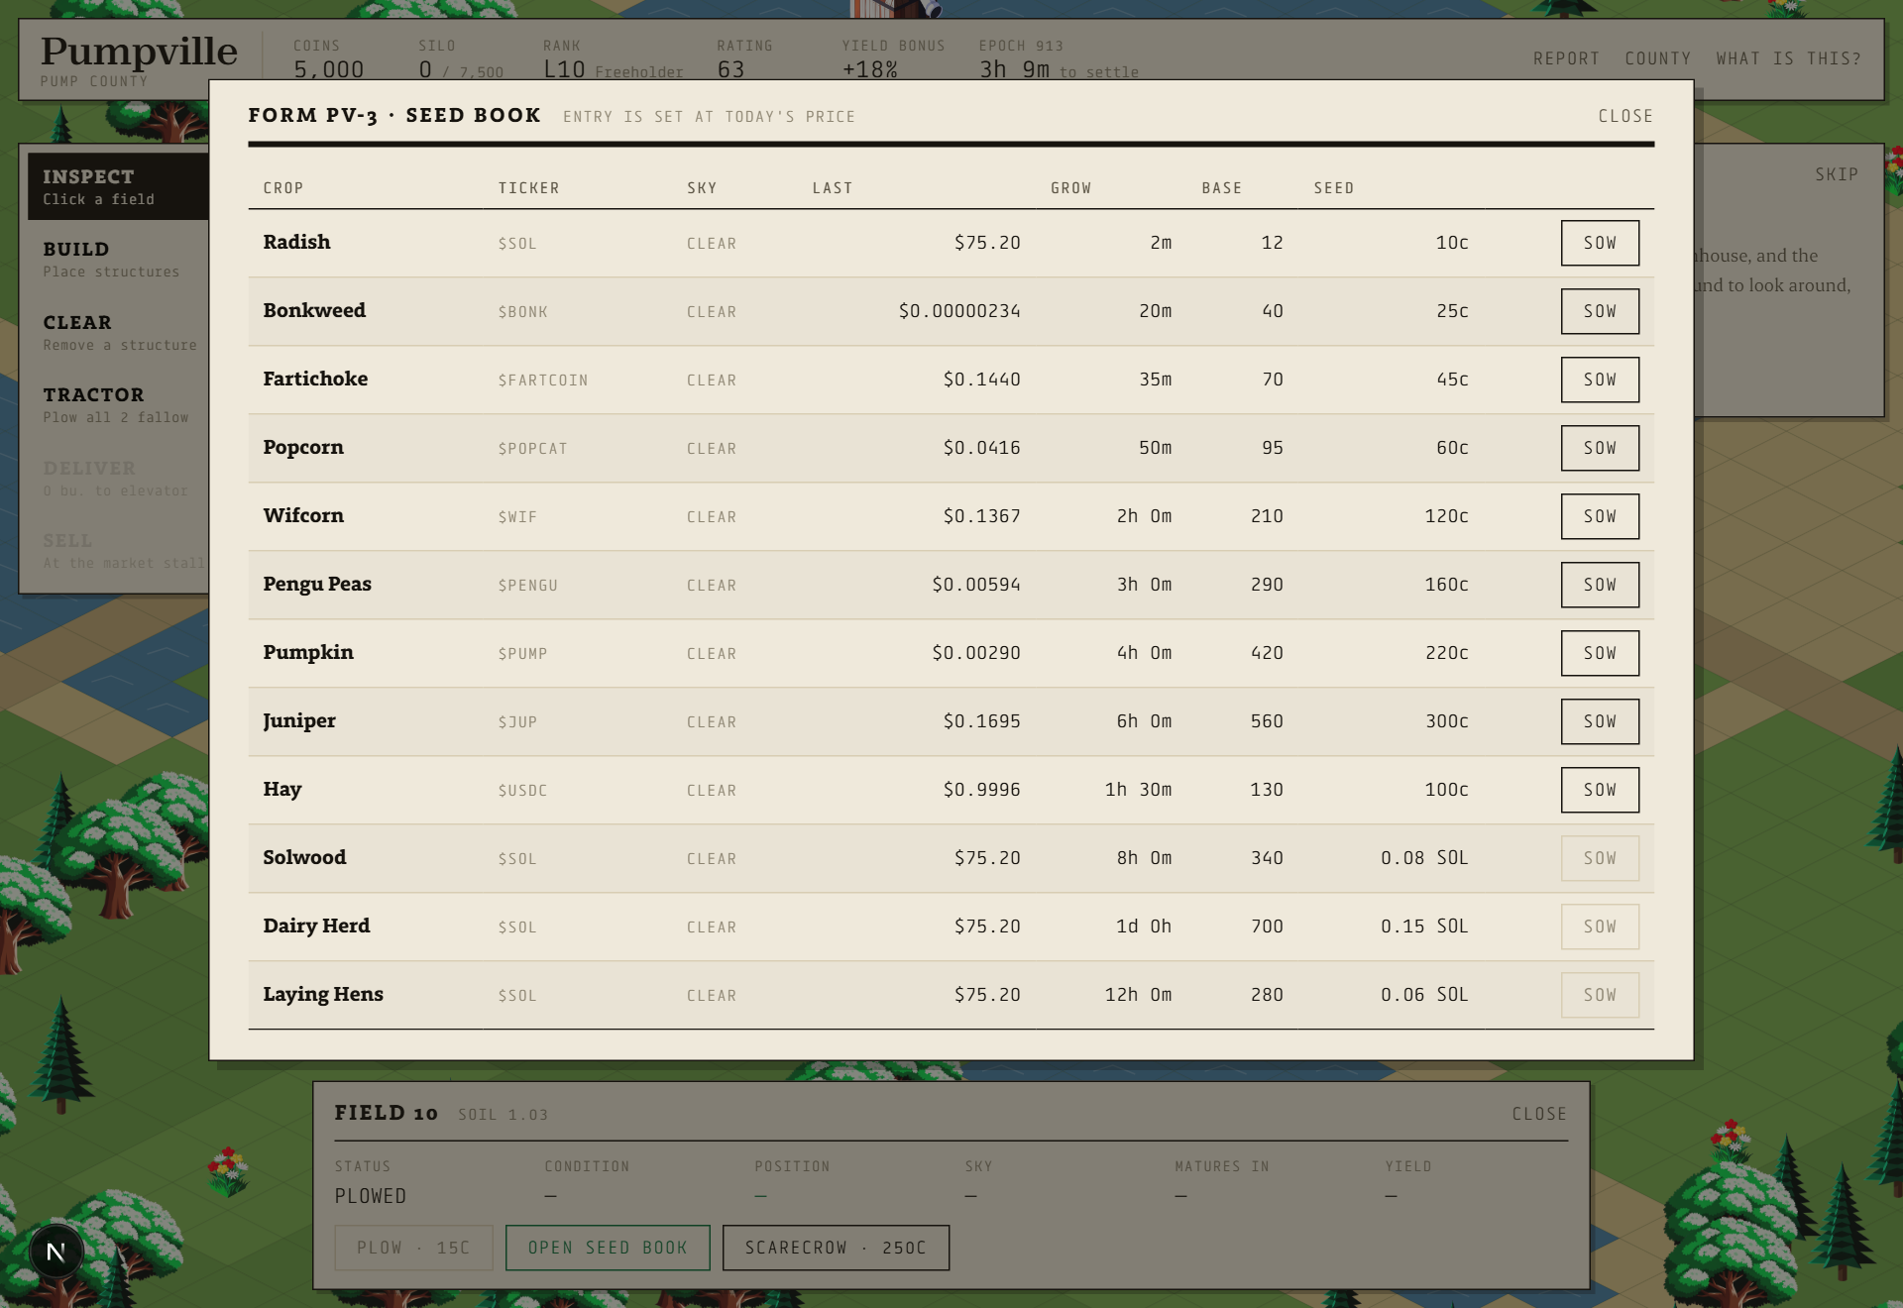The height and width of the screenshot is (1308, 1903).
Task: Click the Last column header
Action: [x=832, y=188]
